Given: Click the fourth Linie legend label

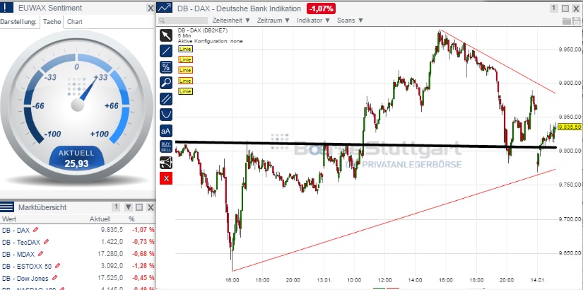Looking at the screenshot, I should point(185,81).
